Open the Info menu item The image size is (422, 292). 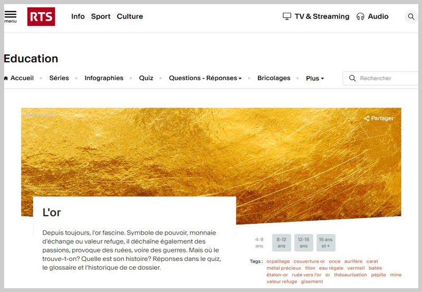pyautogui.click(x=78, y=16)
